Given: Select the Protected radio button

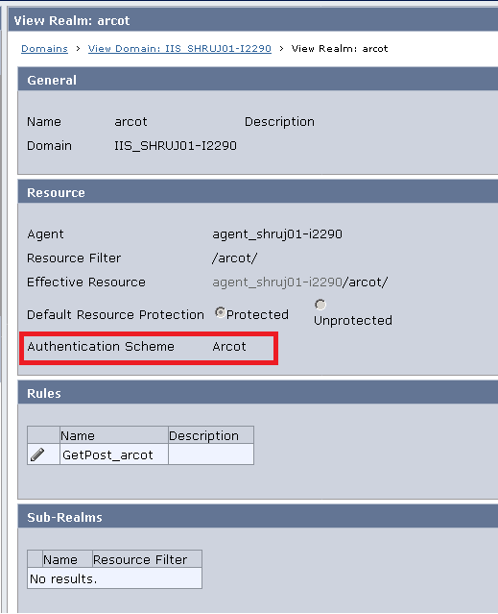Looking at the screenshot, I should point(220,312).
